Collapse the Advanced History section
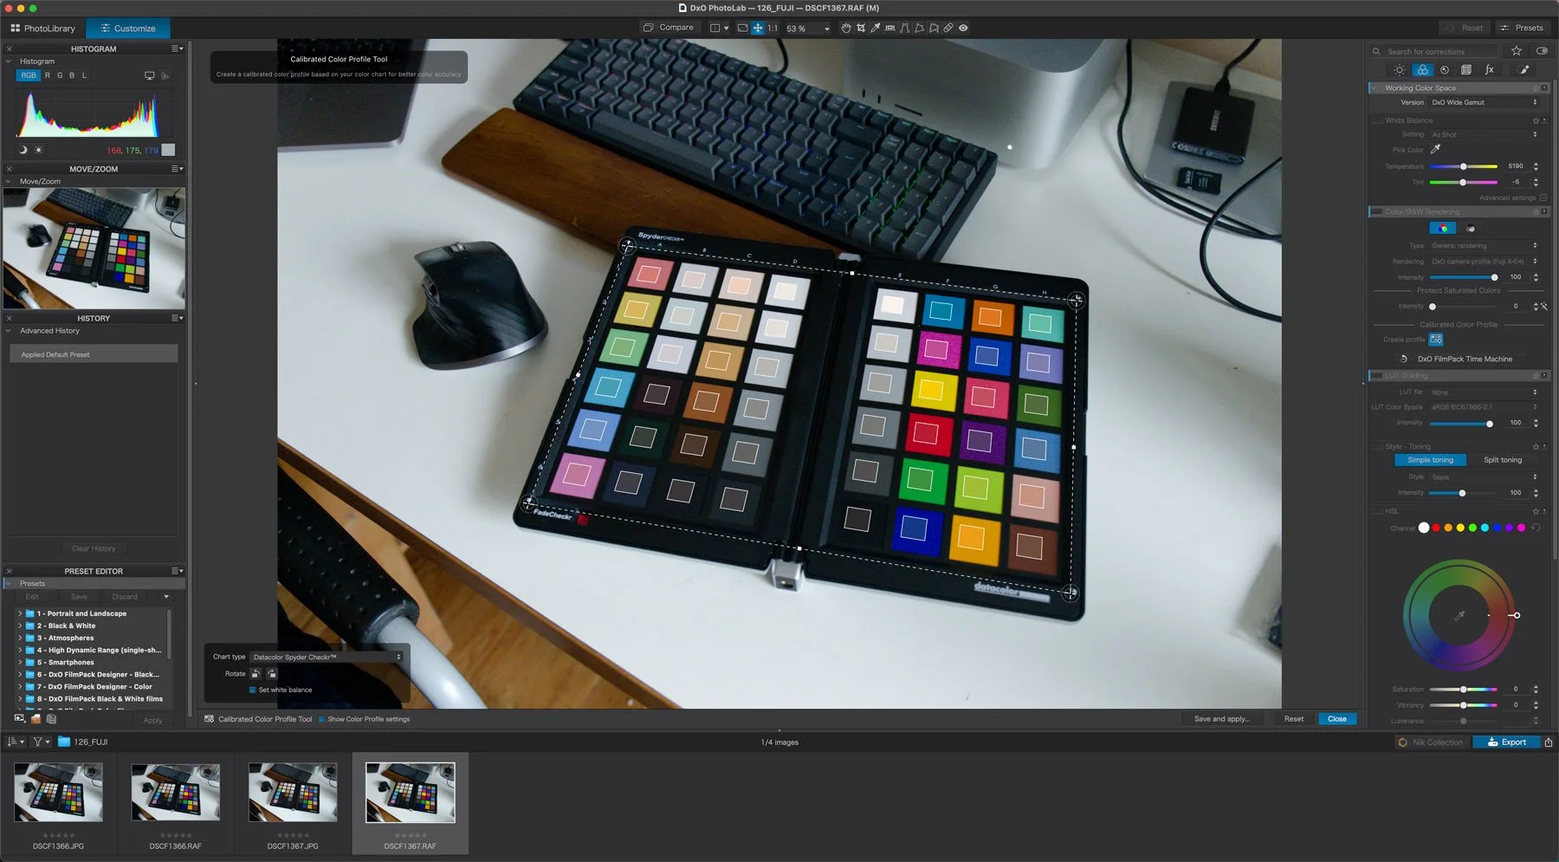 tap(9, 331)
